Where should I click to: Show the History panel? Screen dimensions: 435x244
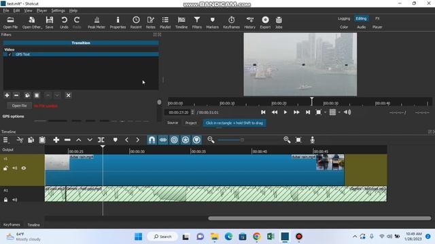[x=249, y=22]
